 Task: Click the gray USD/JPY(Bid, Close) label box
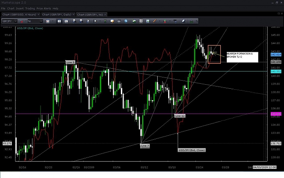tap(192, 150)
